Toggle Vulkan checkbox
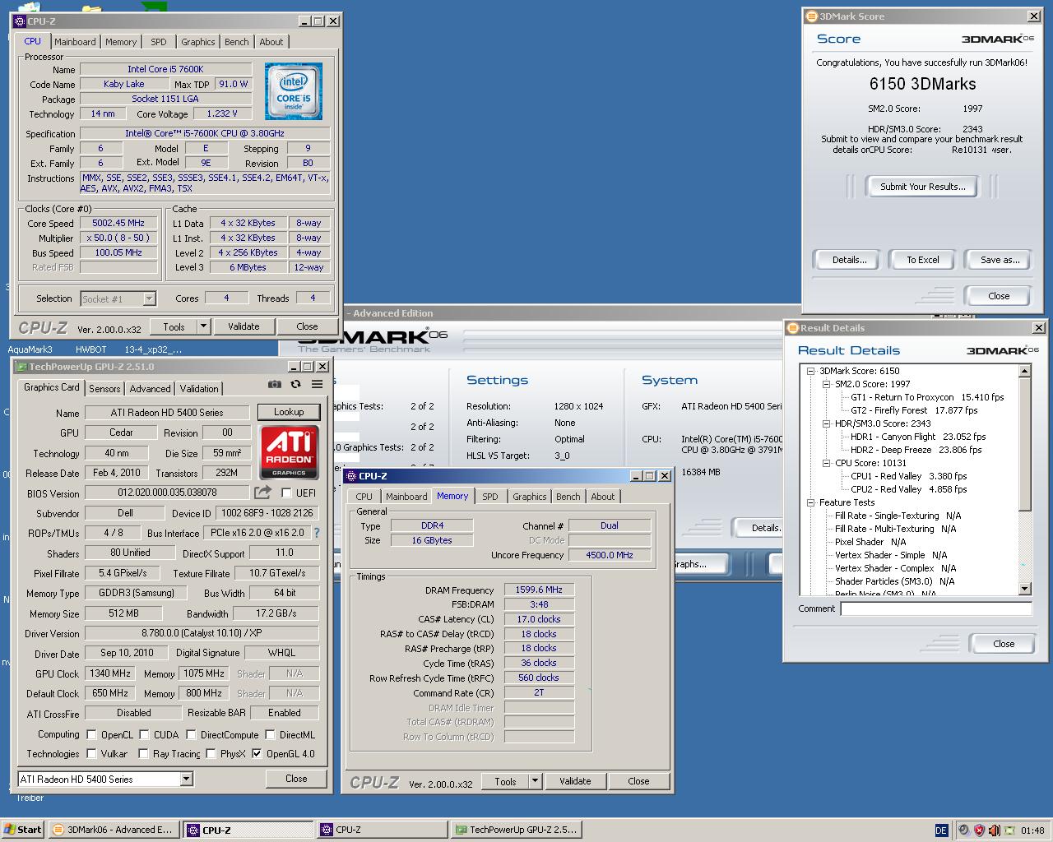Image resolution: width=1053 pixels, height=842 pixels. [x=91, y=754]
